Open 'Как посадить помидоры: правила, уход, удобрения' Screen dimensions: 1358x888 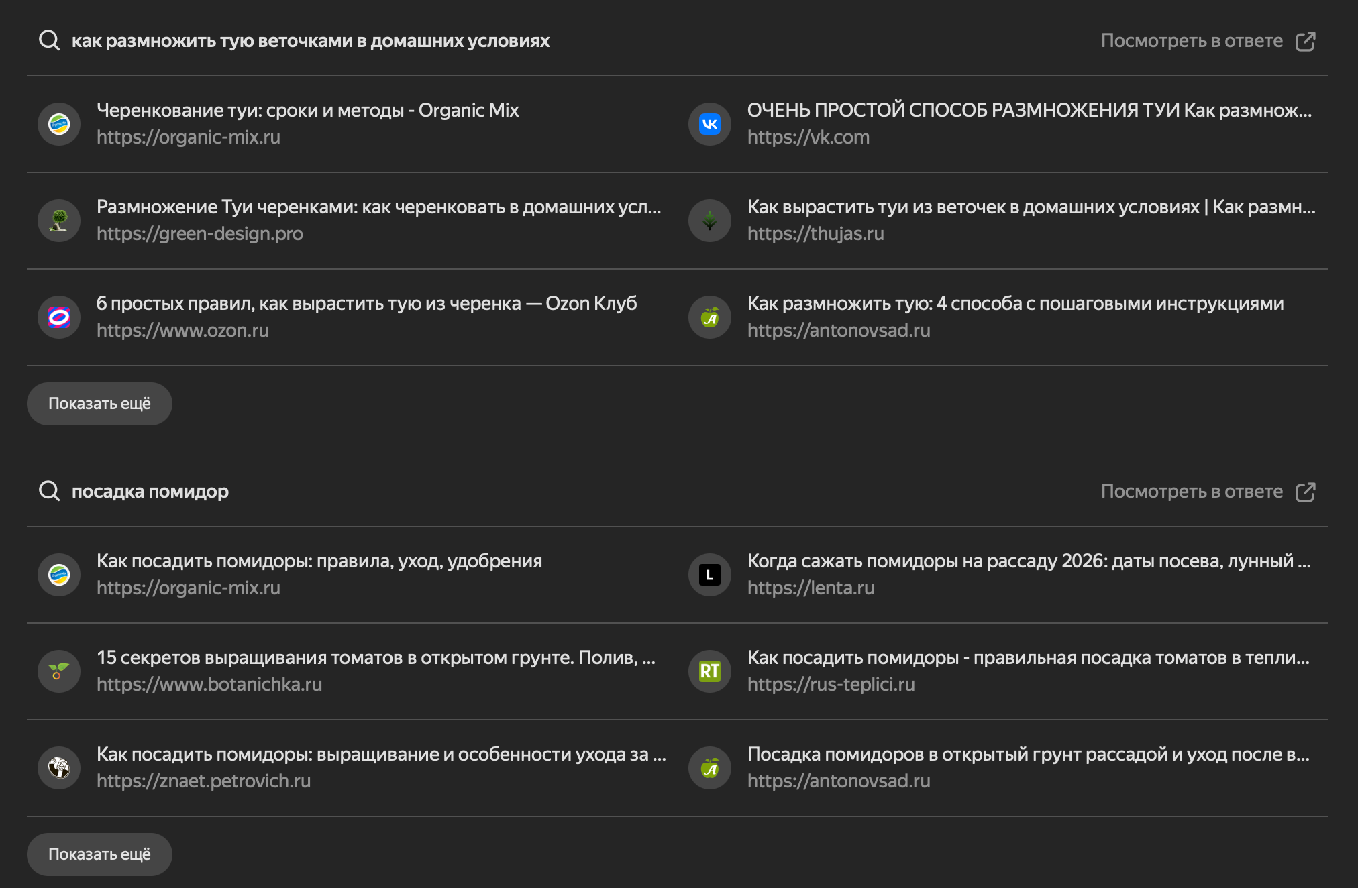(x=319, y=561)
